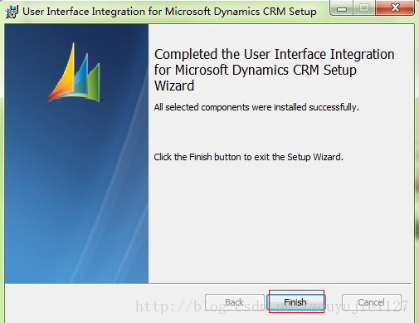Close the setup window with the red X

(395, 7)
